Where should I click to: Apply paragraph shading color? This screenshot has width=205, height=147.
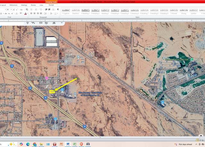click(x=51, y=13)
